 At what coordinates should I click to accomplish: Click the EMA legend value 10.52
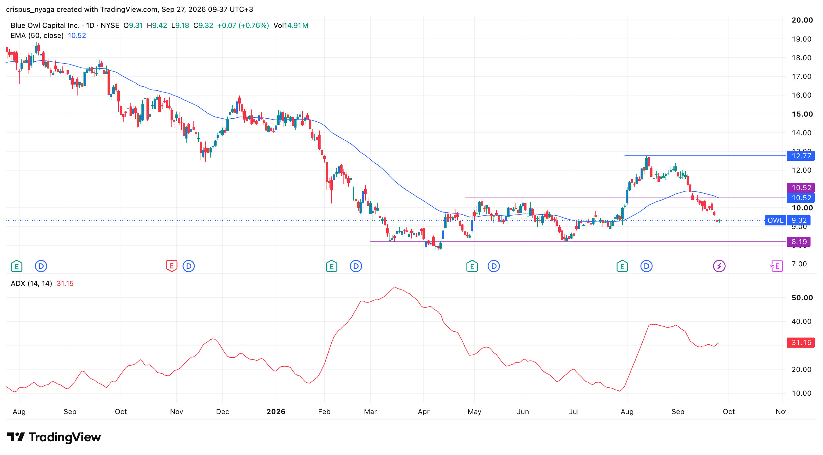point(77,35)
